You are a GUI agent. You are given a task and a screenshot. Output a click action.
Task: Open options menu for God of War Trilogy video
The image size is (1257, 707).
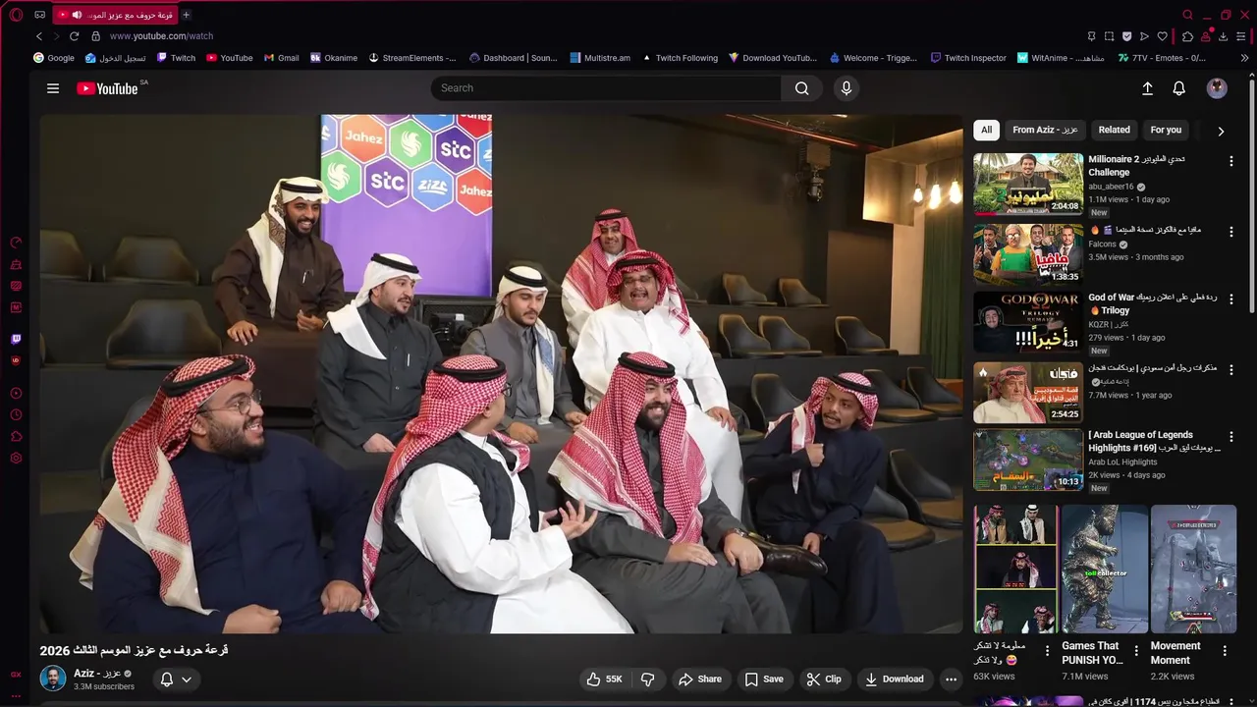tap(1230, 299)
